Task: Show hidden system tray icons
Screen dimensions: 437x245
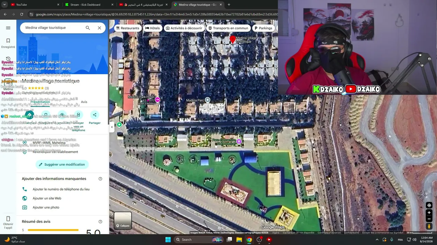Action: point(377,240)
